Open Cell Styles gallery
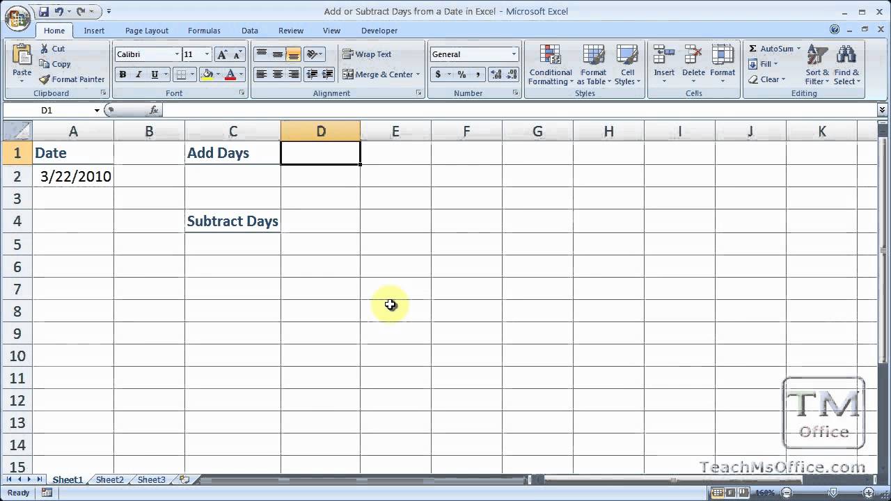The height and width of the screenshot is (501, 891). [x=628, y=65]
